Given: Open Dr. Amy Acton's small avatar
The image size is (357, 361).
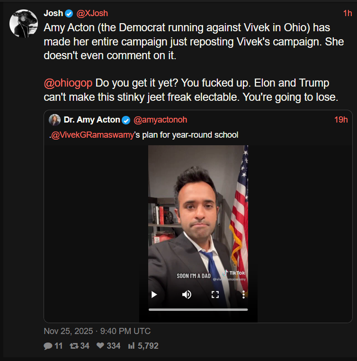Looking at the screenshot, I should click(54, 120).
